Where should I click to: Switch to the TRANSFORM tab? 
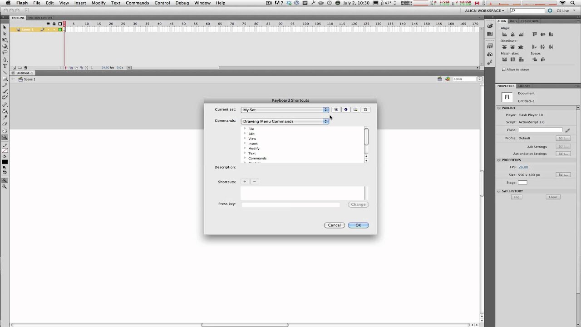530,21
